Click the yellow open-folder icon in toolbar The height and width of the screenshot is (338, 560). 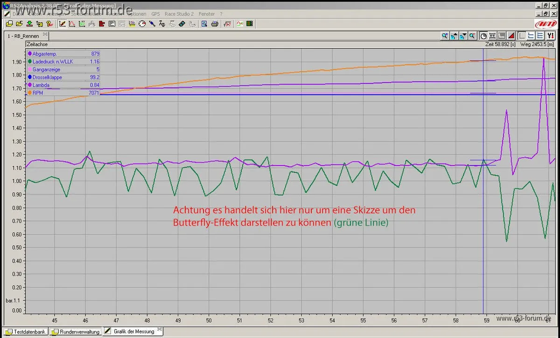(x=20, y=23)
